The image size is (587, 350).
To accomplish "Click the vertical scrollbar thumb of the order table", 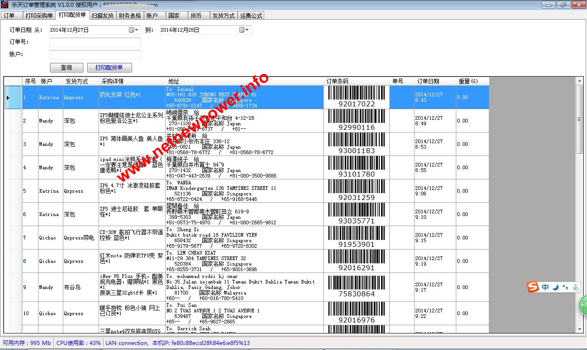I will pos(579,119).
